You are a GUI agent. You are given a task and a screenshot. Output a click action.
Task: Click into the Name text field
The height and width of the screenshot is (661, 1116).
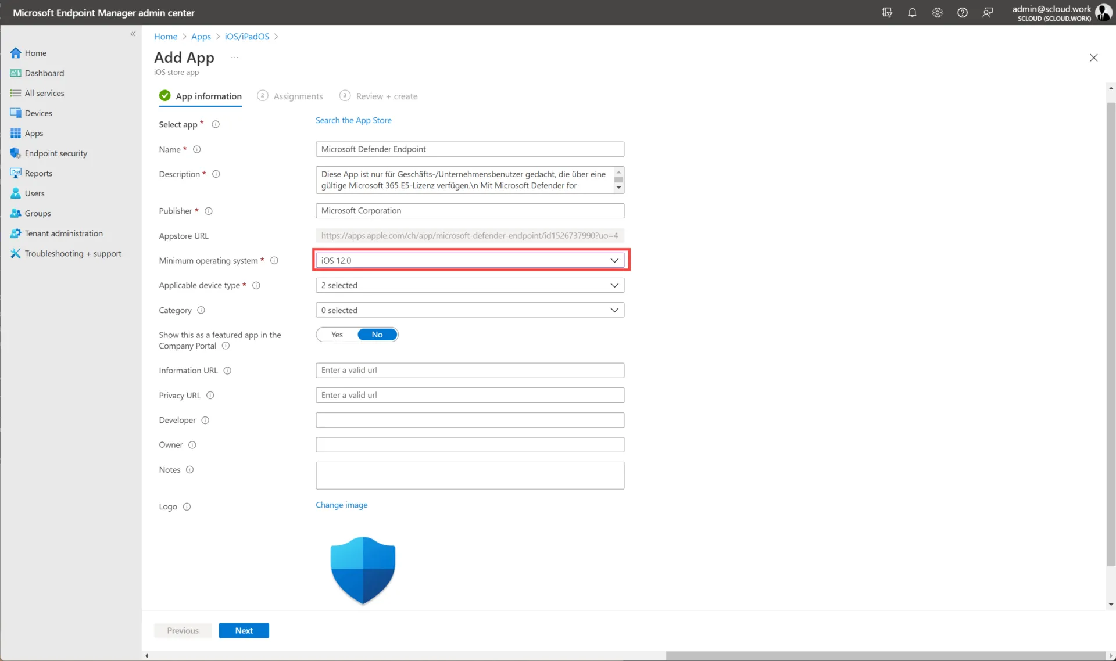[x=470, y=149]
